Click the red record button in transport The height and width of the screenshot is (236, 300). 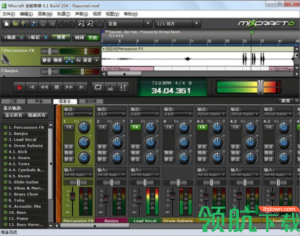click(19, 87)
